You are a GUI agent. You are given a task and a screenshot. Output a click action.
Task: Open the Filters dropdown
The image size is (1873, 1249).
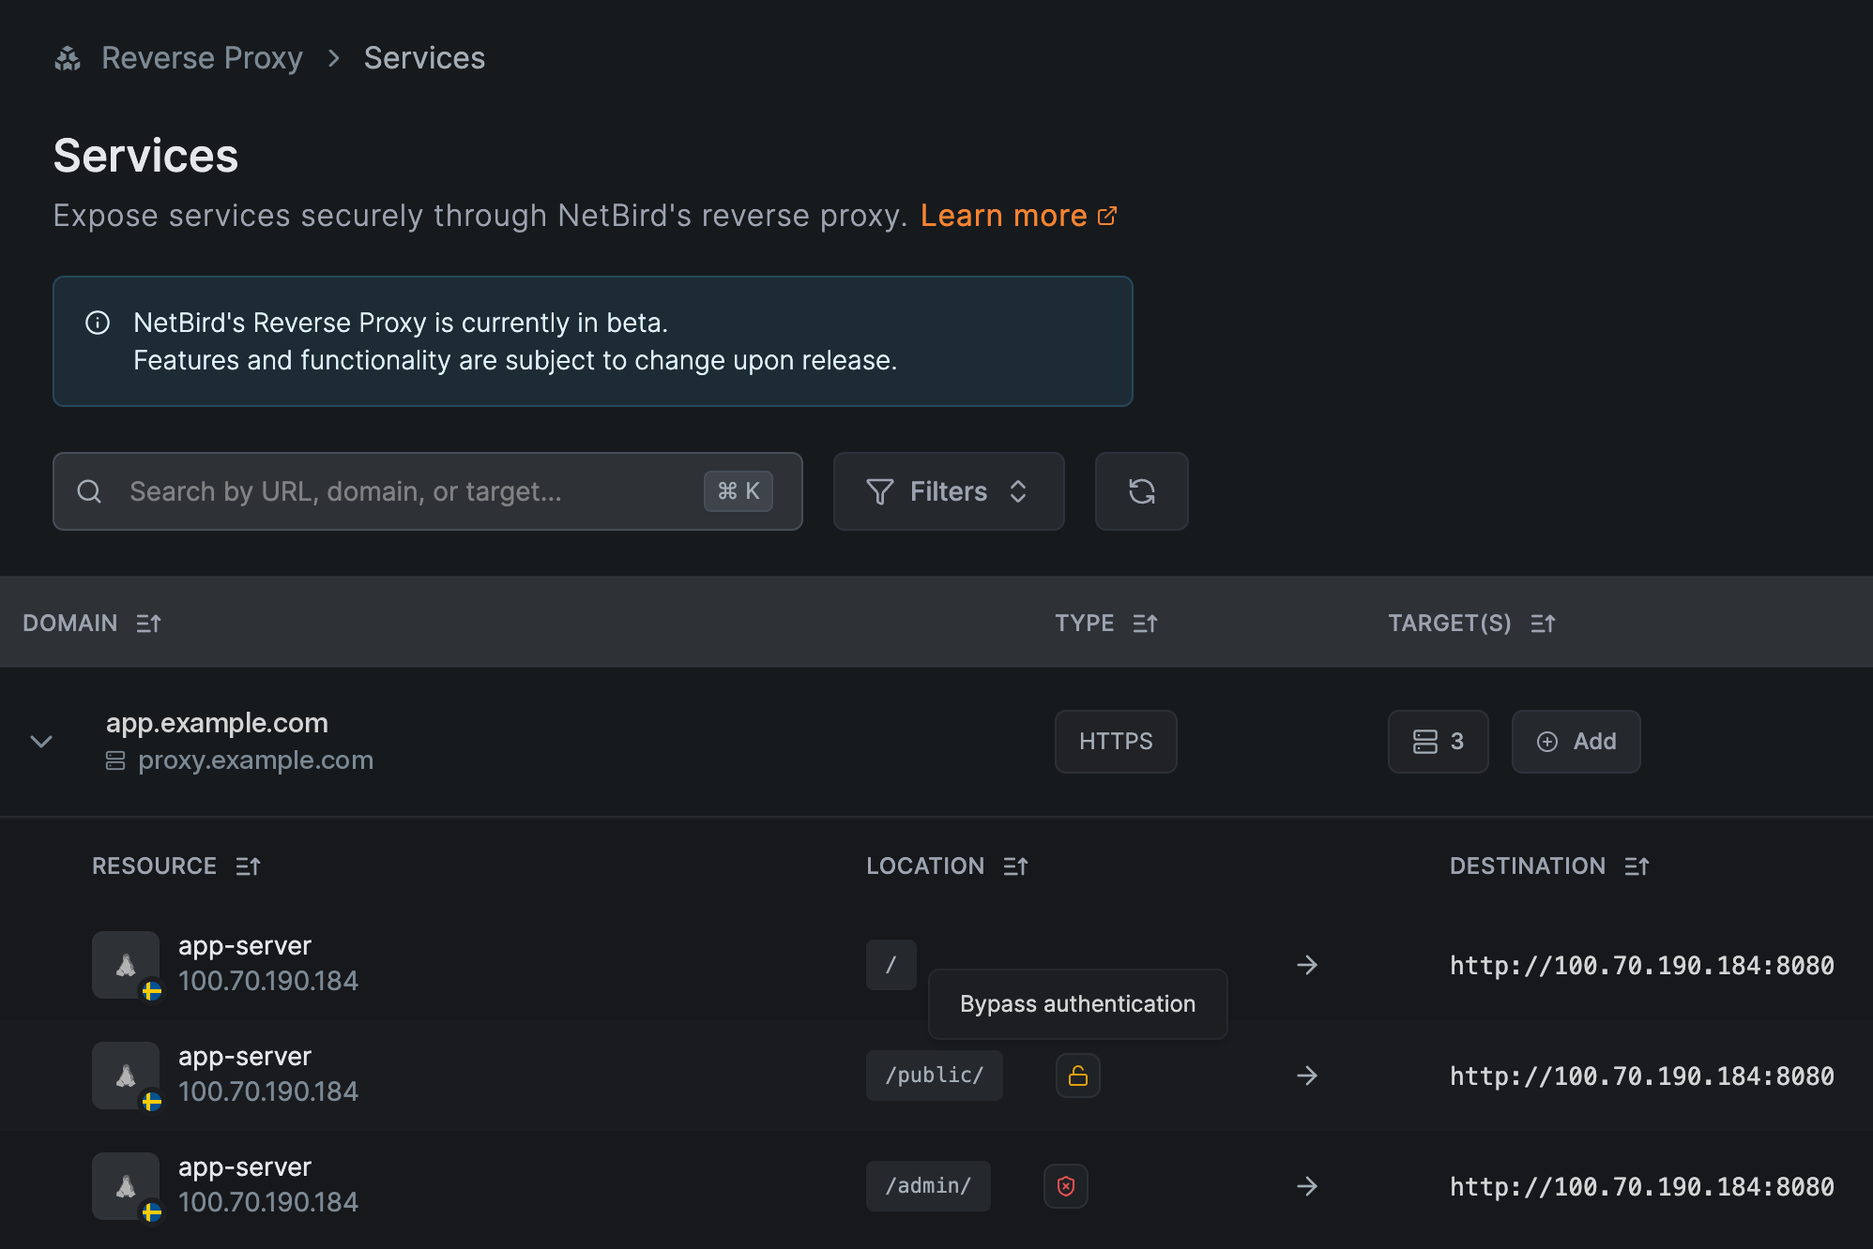pyautogui.click(x=949, y=491)
